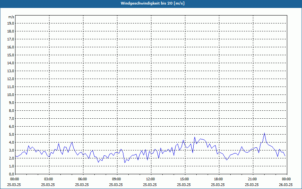Select the 13,0 y-axis tick label

click(11, 71)
